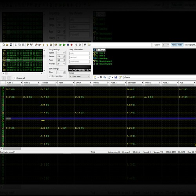Viewport: 196px width, 196px height.
Task: Click the song title input field
Action: [x=80, y=53]
